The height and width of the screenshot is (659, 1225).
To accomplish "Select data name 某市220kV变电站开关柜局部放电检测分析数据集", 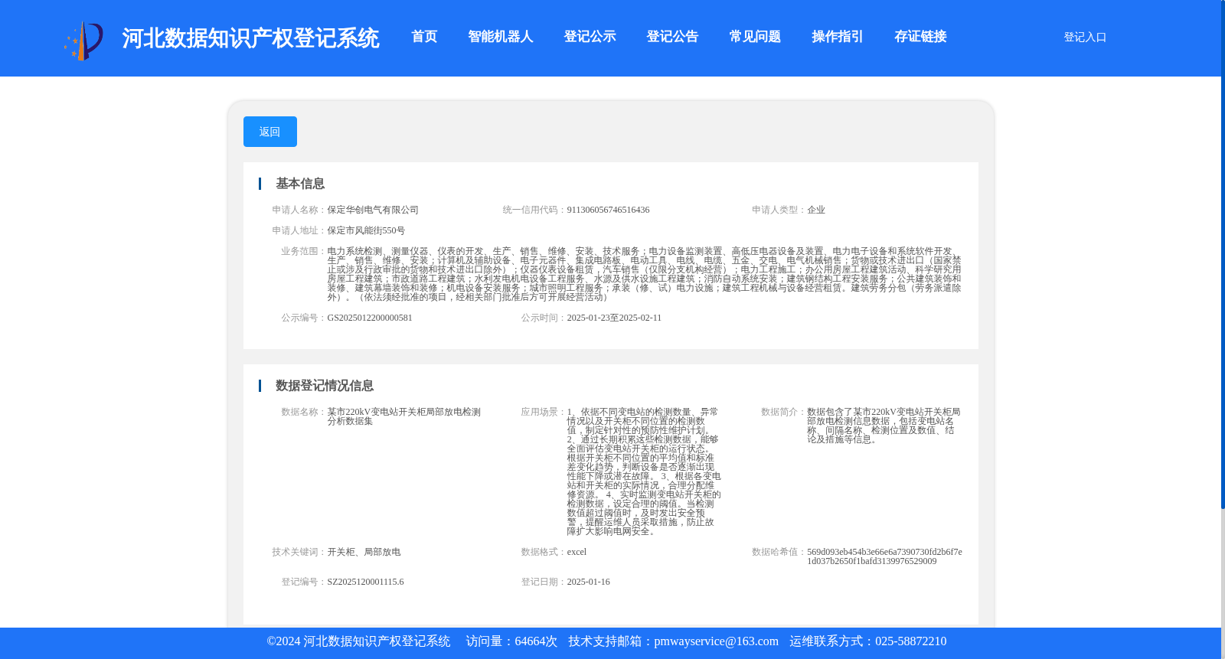I will 404,416.
